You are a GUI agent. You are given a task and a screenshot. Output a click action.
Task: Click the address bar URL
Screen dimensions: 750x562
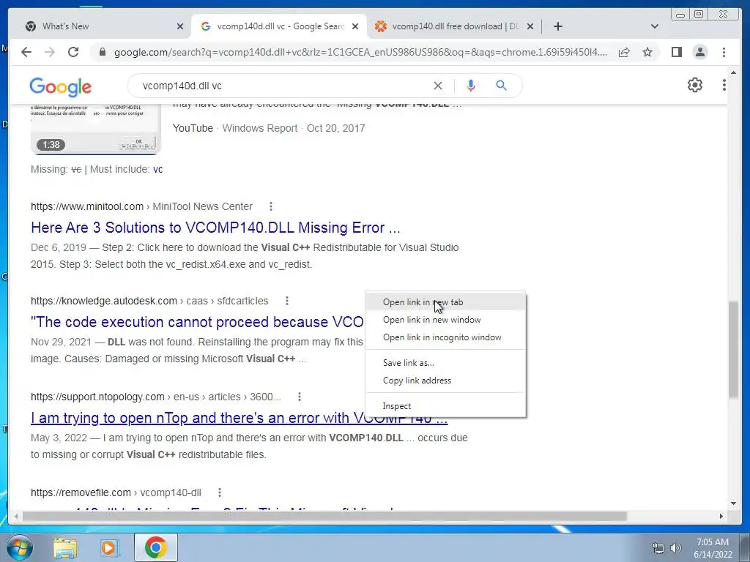360,52
